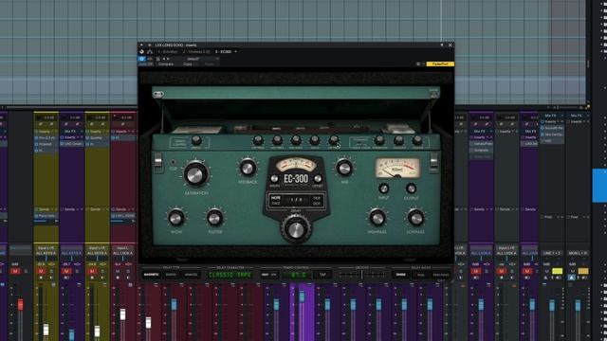Mute the channel with the red fader

tap(15, 271)
